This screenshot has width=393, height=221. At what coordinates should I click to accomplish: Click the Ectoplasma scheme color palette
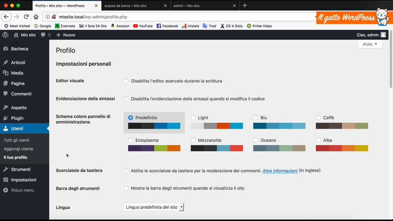pyautogui.click(x=154, y=148)
